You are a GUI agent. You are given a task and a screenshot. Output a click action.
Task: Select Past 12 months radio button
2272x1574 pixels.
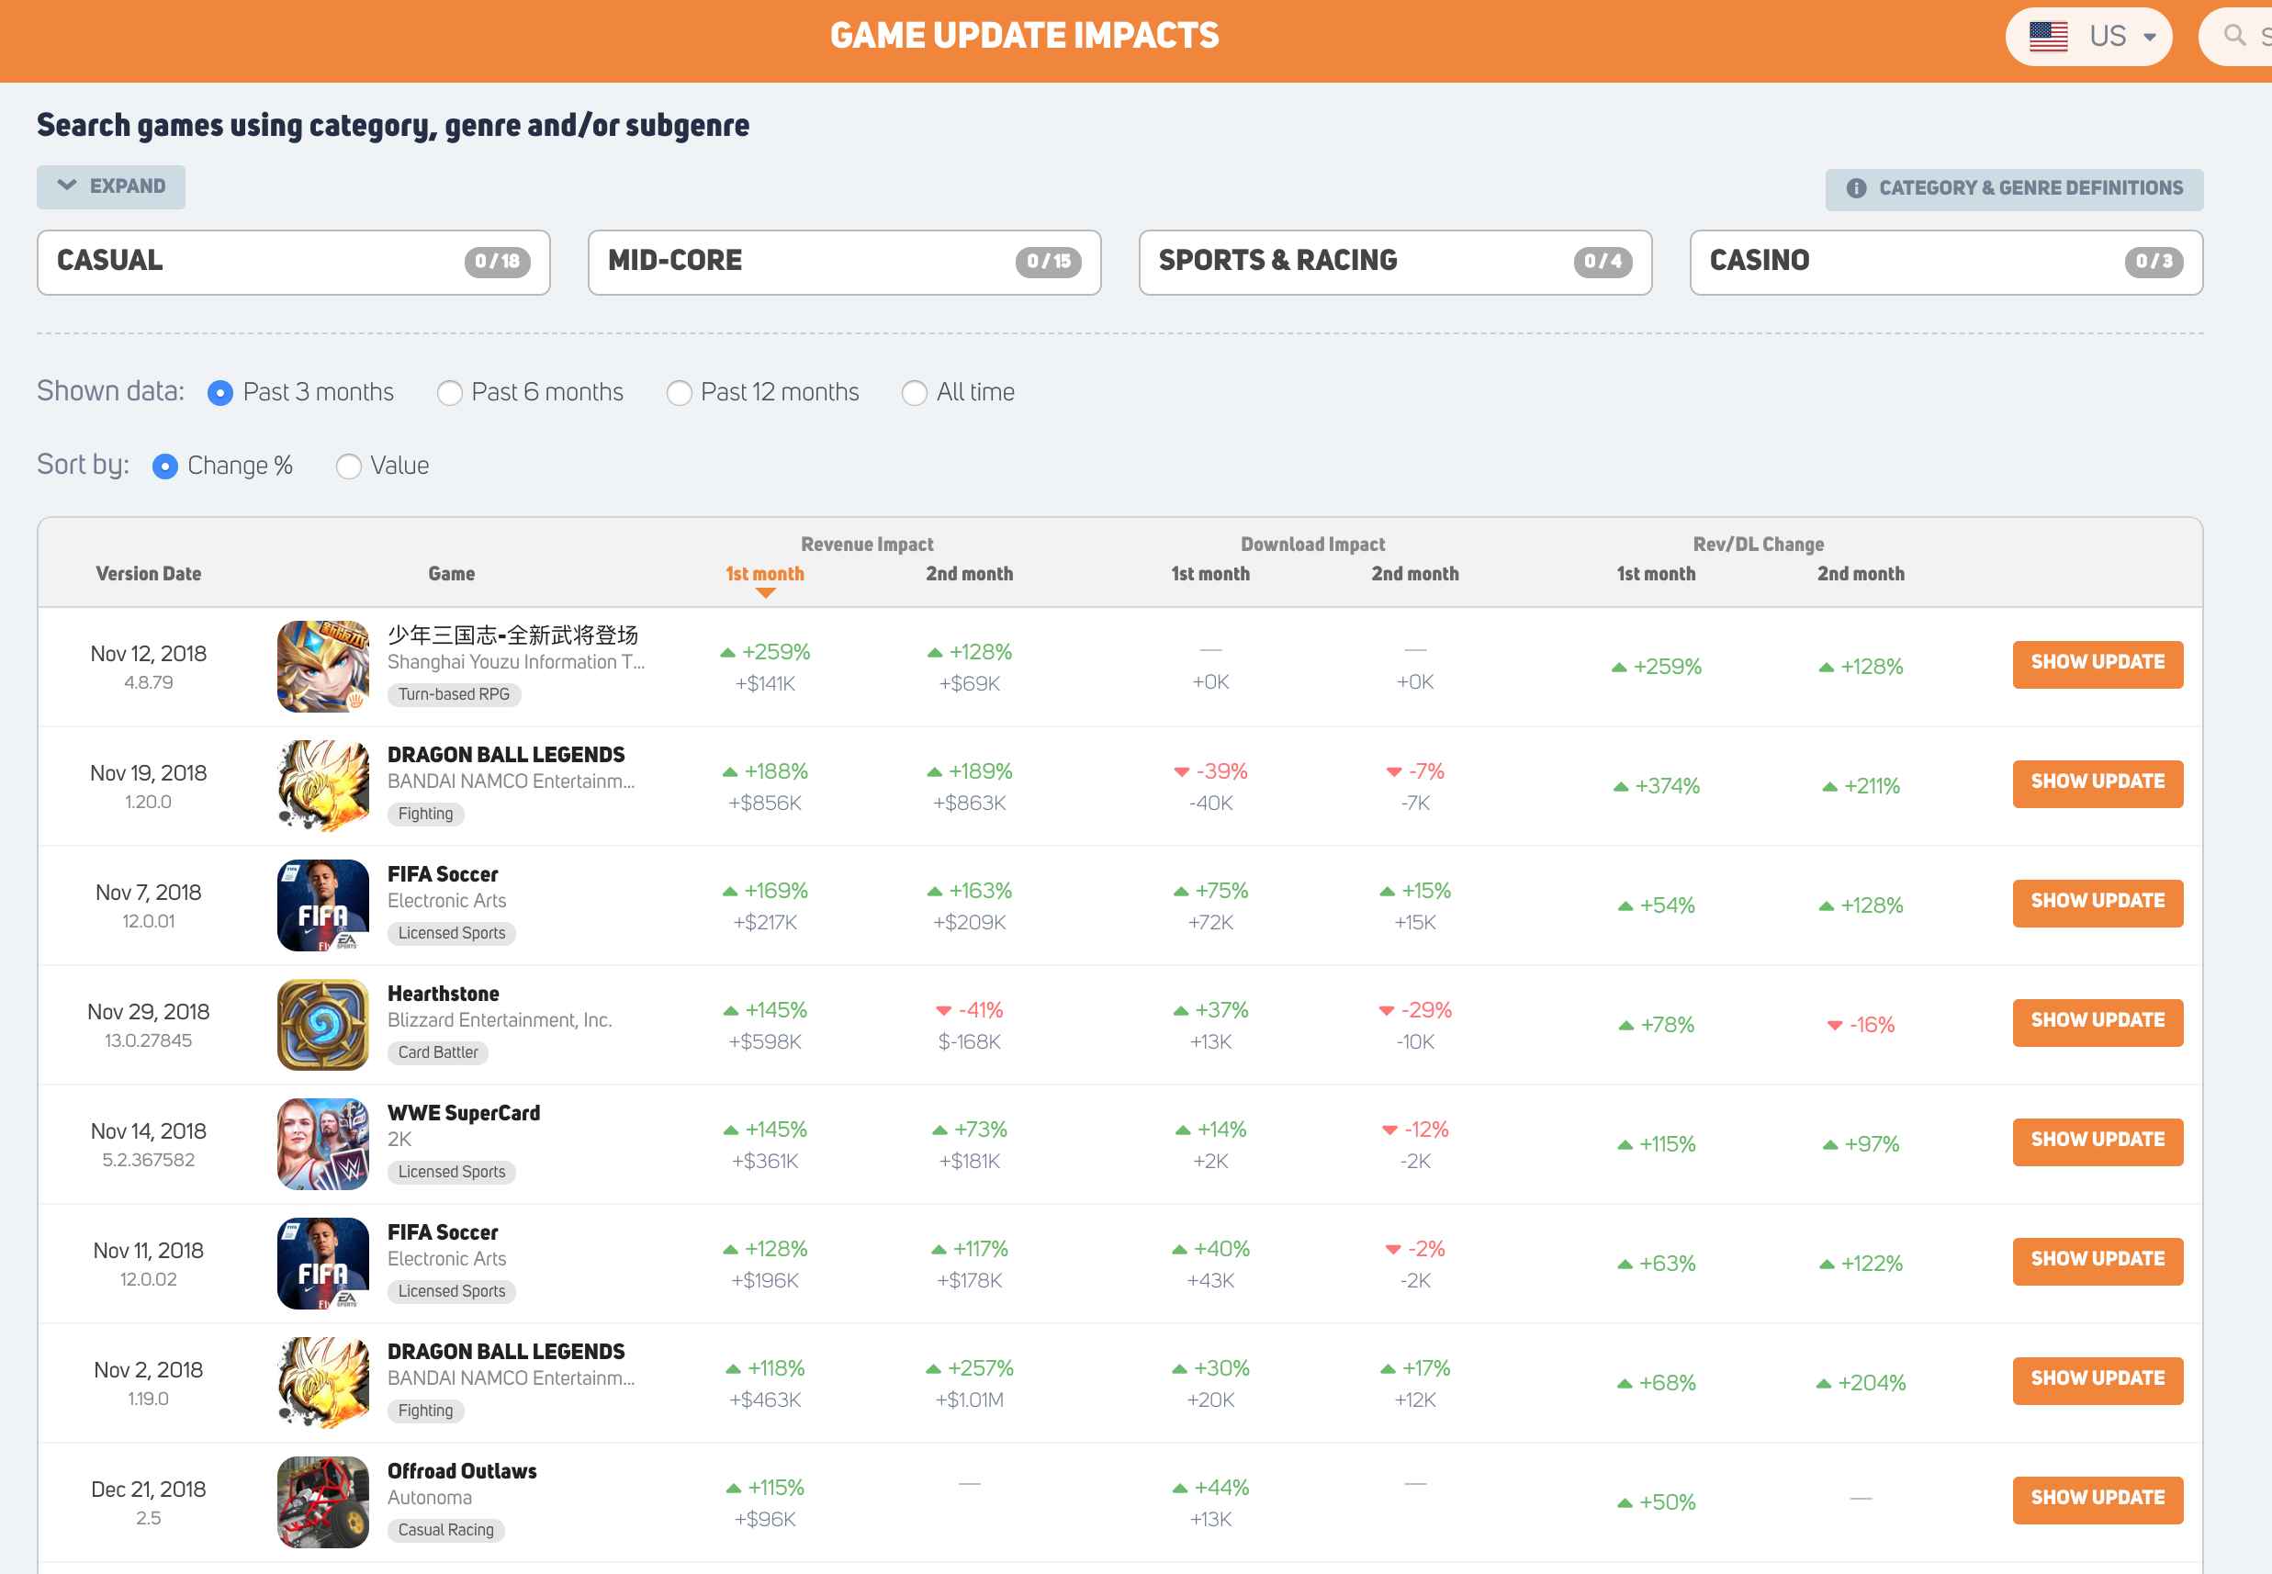679,393
